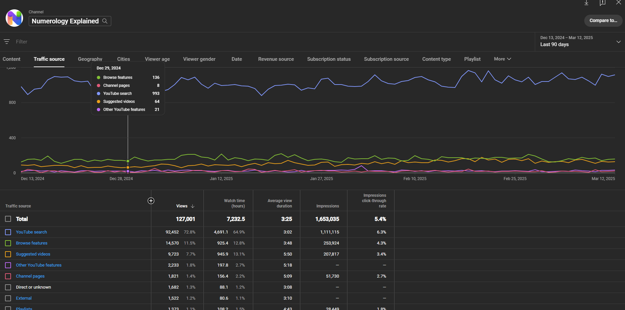Open the Suggested videos traffic source link
Image resolution: width=625 pixels, height=310 pixels.
[x=33, y=254]
